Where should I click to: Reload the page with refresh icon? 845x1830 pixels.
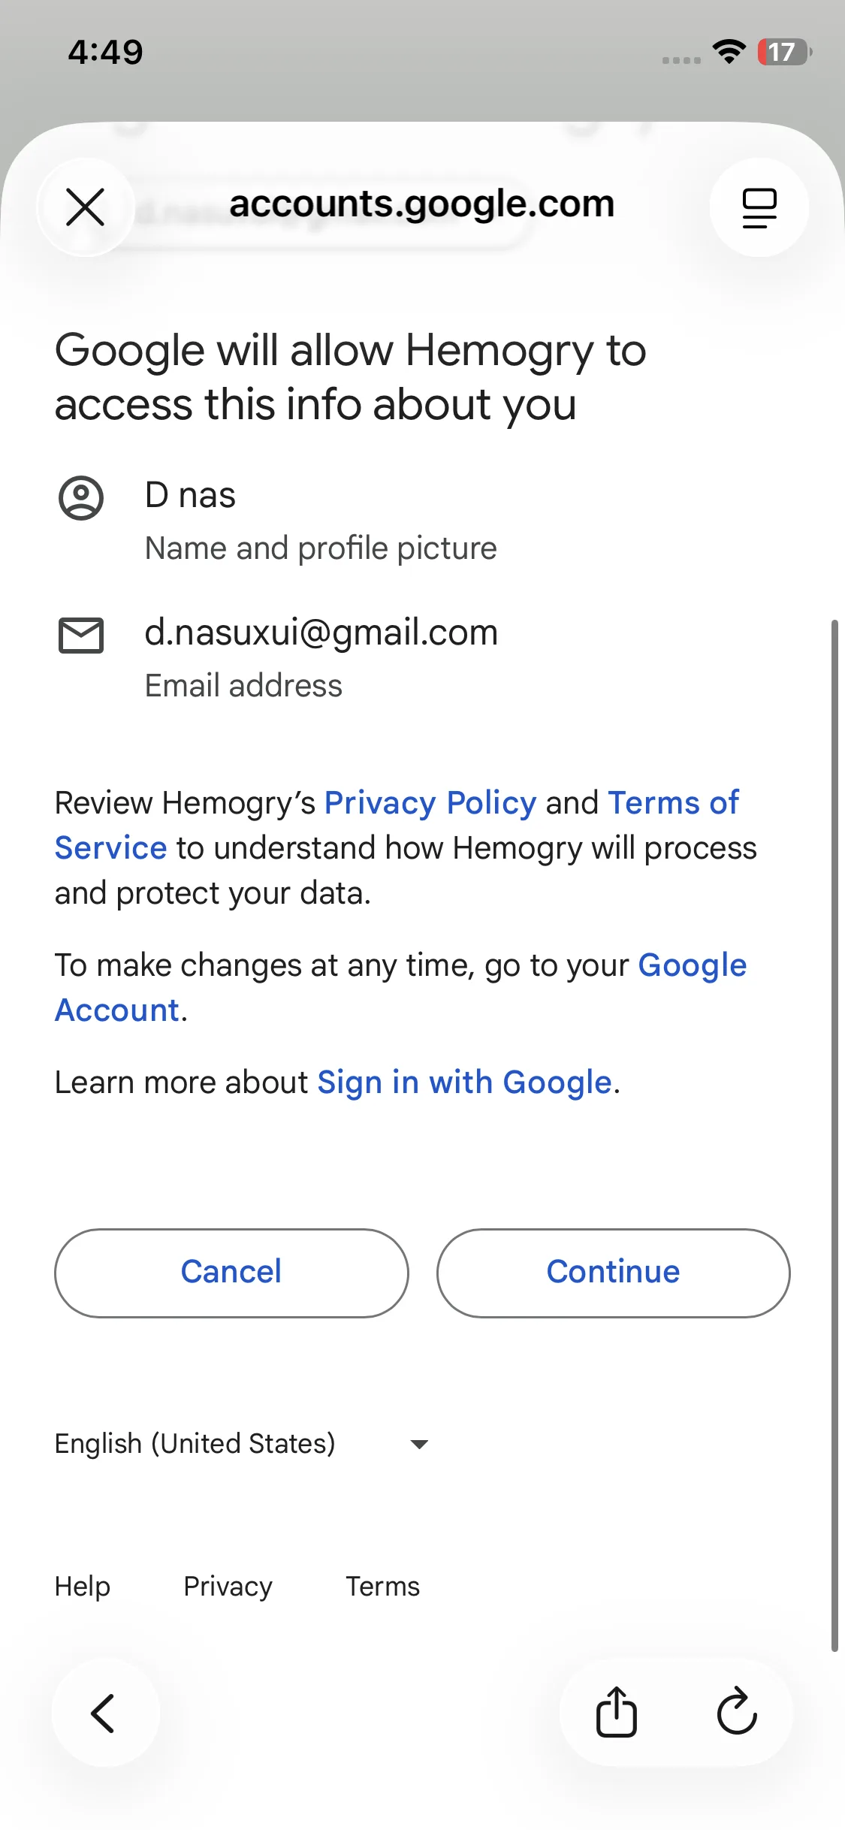coord(736,1713)
